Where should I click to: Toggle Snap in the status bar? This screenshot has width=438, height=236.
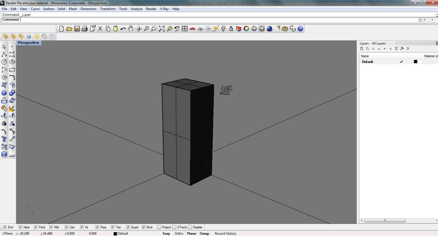(x=166, y=234)
